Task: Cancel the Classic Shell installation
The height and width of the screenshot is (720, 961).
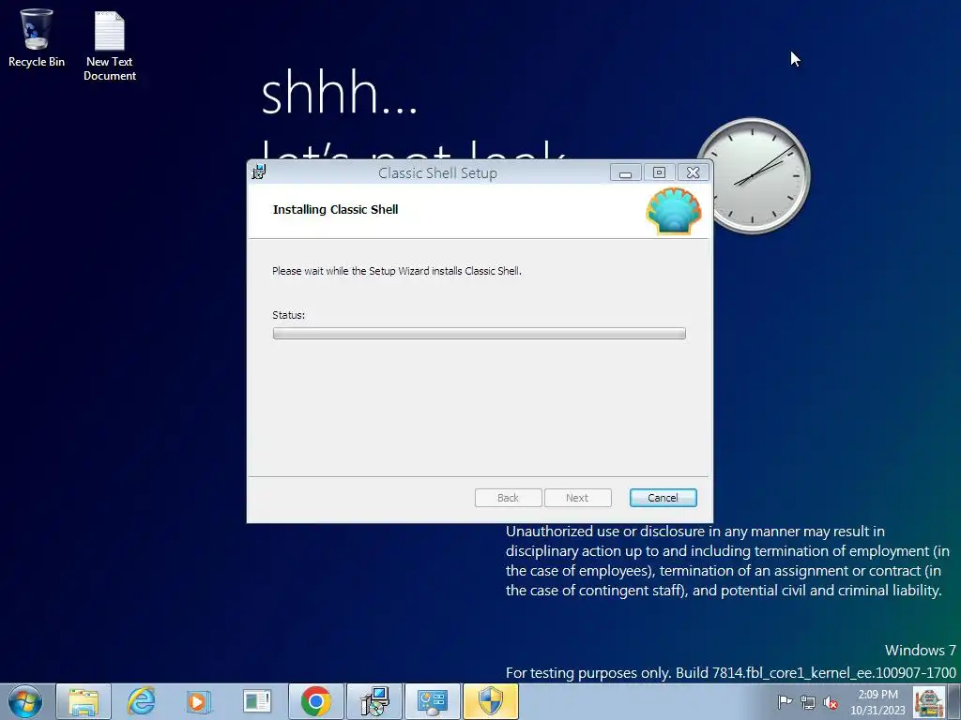Action: coord(664,498)
